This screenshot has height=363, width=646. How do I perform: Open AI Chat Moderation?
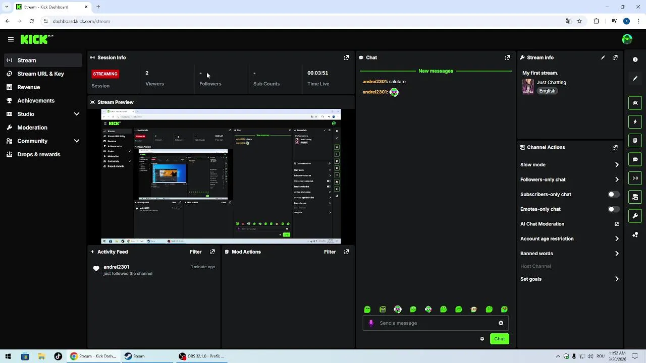569,224
